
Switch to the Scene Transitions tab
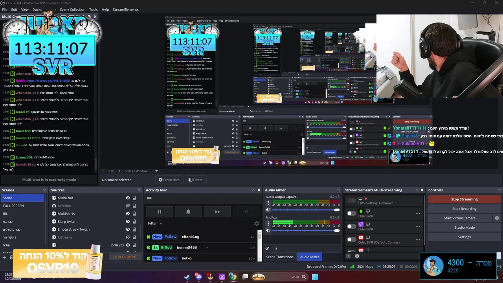[x=280, y=257]
